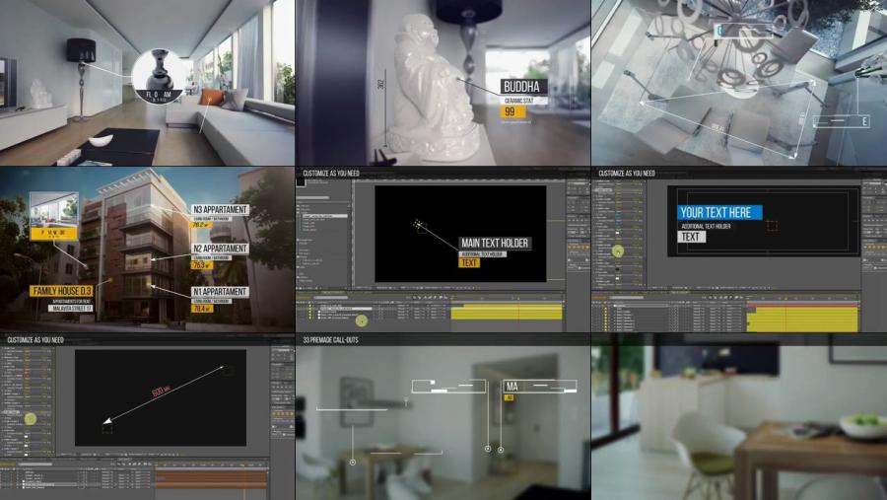Screen dimensions: 887x500
Task: Select the dotted anchor point at call-out line start
Action: click(418, 223)
